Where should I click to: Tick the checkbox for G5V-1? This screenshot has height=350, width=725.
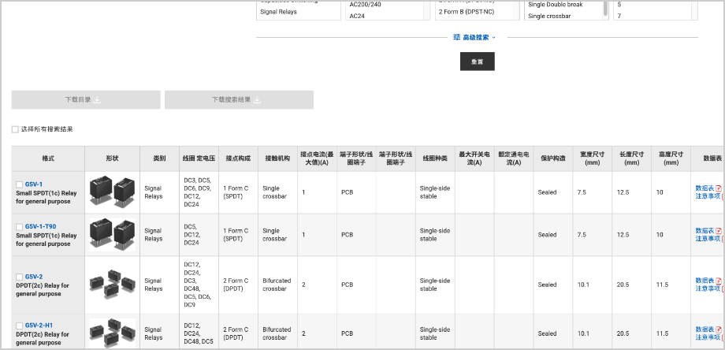(20, 184)
